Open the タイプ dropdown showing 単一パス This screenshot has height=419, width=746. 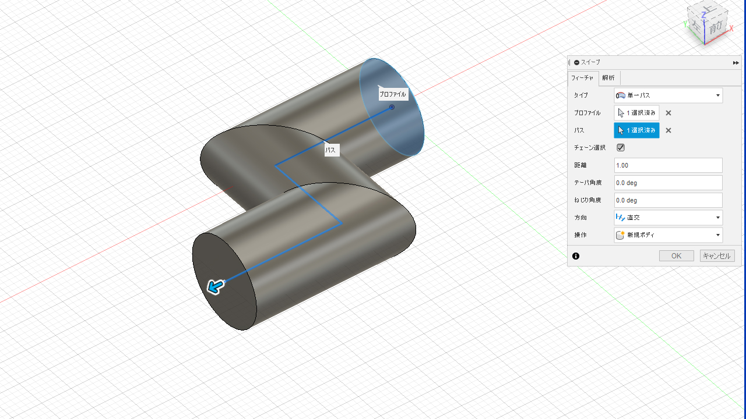668,95
